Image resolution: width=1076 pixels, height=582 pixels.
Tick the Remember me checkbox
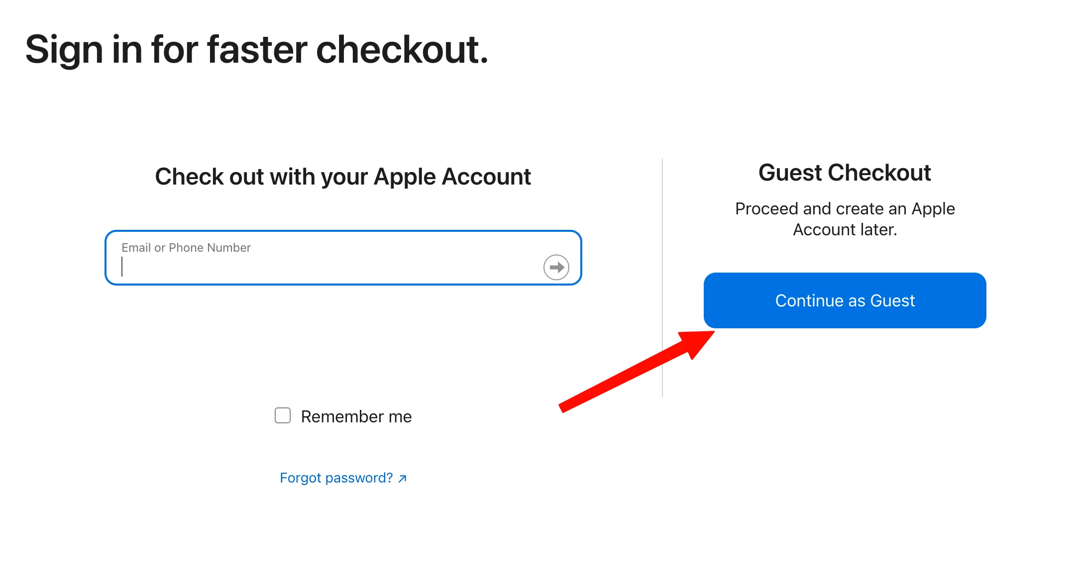(x=283, y=415)
